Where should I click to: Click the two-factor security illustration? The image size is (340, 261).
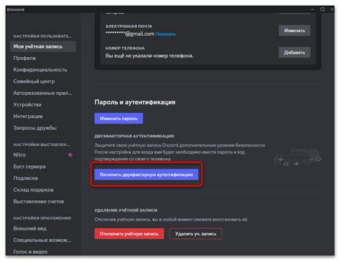point(298,157)
